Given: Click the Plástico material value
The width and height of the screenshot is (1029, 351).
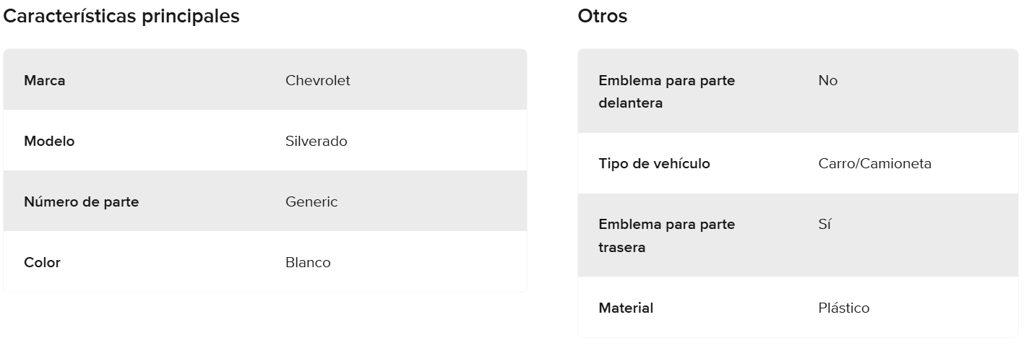Looking at the screenshot, I should [844, 308].
